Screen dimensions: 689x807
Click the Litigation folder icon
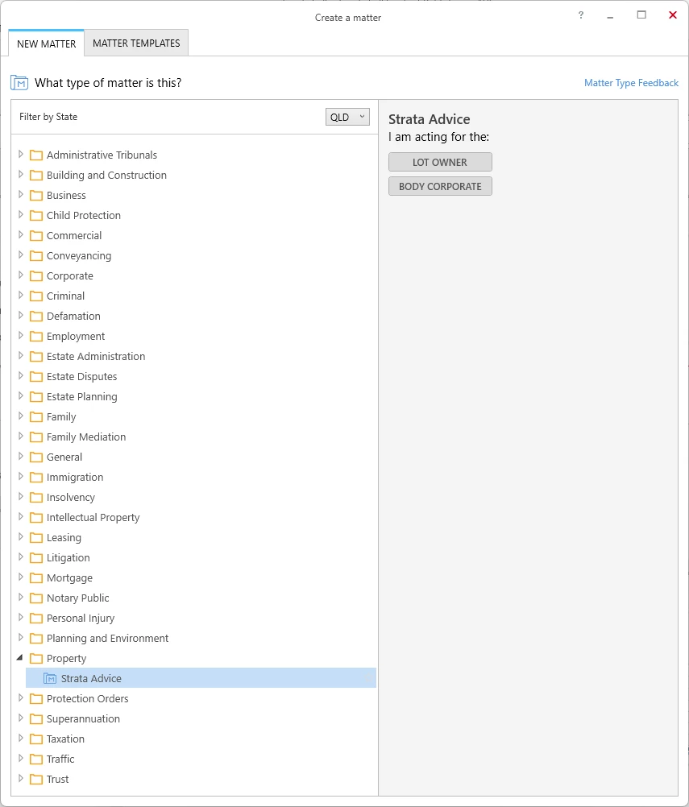tap(36, 558)
